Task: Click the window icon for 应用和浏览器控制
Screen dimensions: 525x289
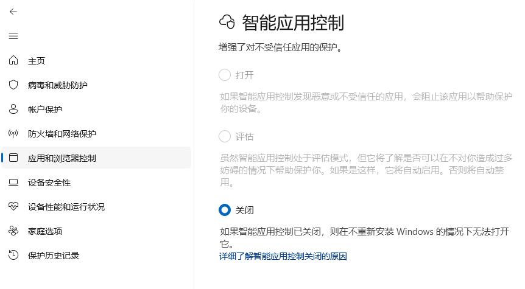Action: click(13, 158)
